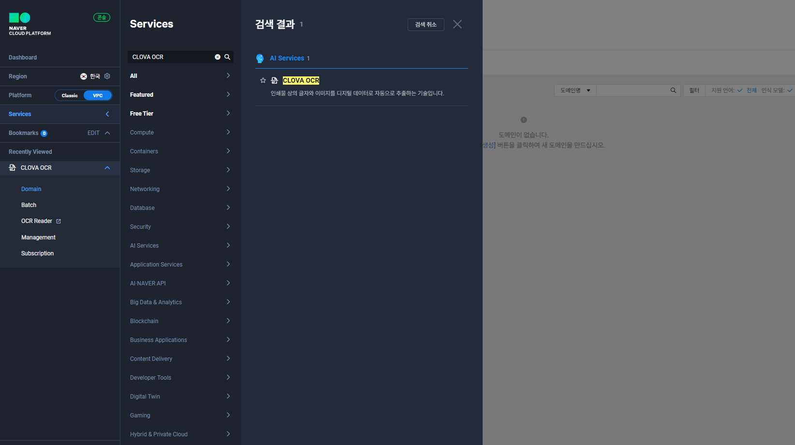Open Domain under CLOVA OCR
This screenshot has height=445, width=795.
(x=31, y=189)
